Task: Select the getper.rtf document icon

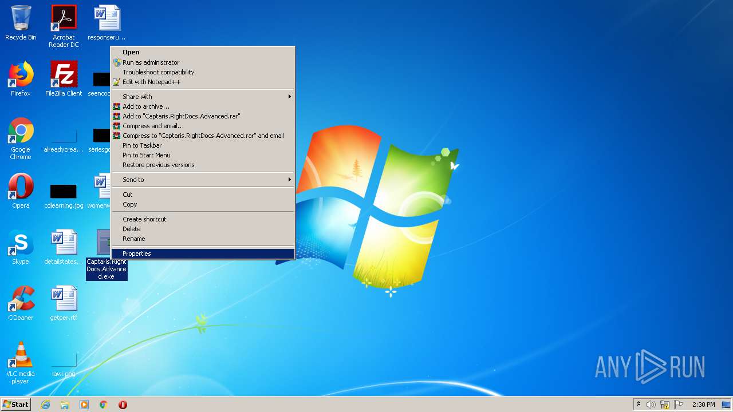Action: tap(64, 303)
